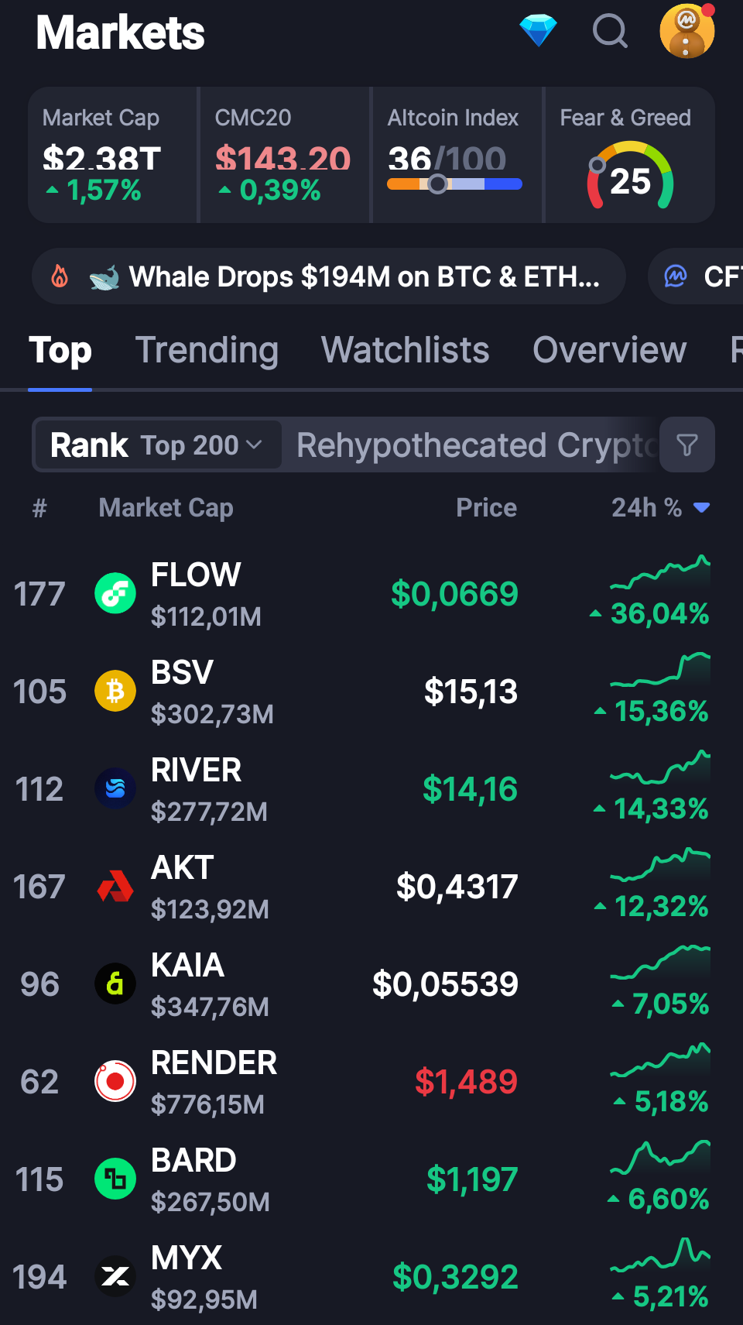Open the profile avatar icon
Viewport: 743px width, 1325px height.
687,31
